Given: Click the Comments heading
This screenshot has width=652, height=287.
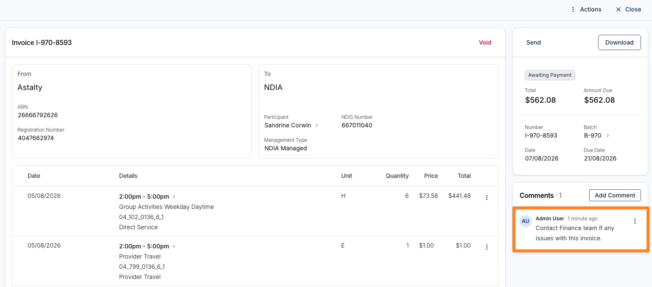Looking at the screenshot, I should tap(537, 195).
